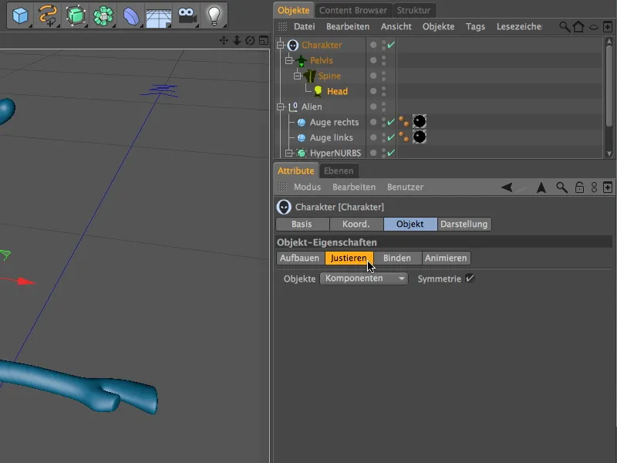Select the Cube primitive tool
617x463 pixels.
pyautogui.click(x=20, y=15)
